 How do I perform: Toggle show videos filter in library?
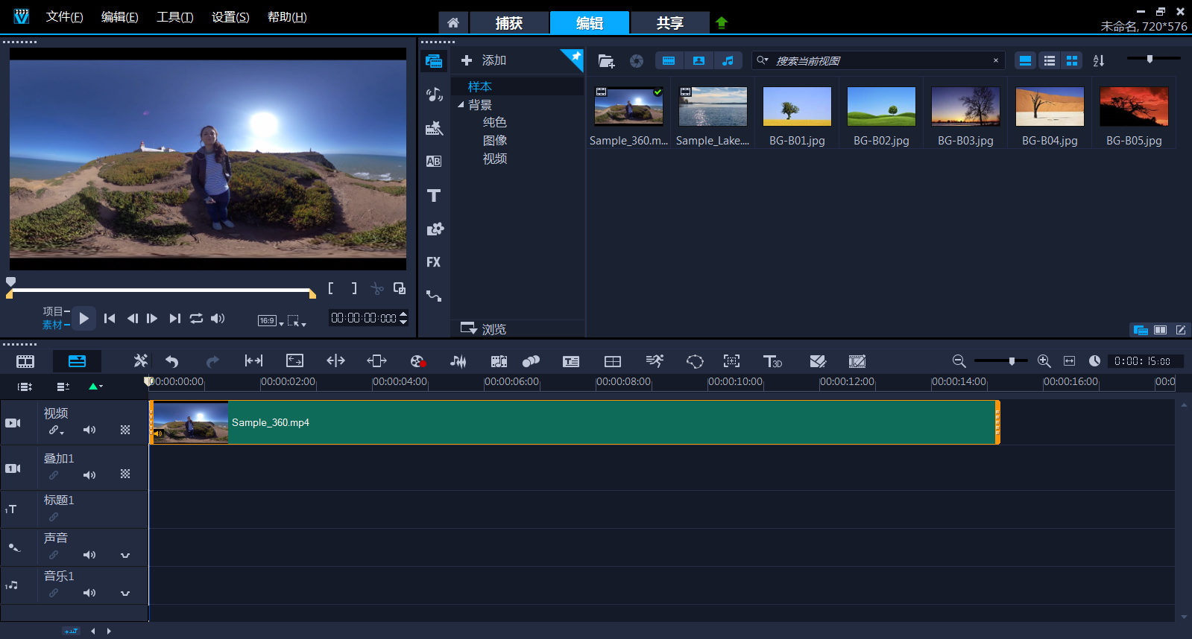click(x=669, y=61)
